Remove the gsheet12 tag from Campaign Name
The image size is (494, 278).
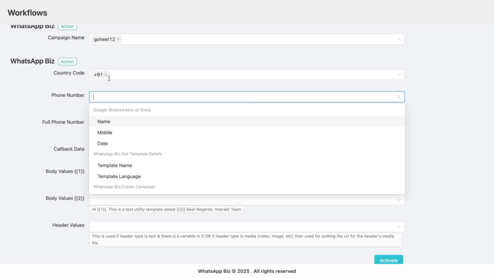pos(118,40)
